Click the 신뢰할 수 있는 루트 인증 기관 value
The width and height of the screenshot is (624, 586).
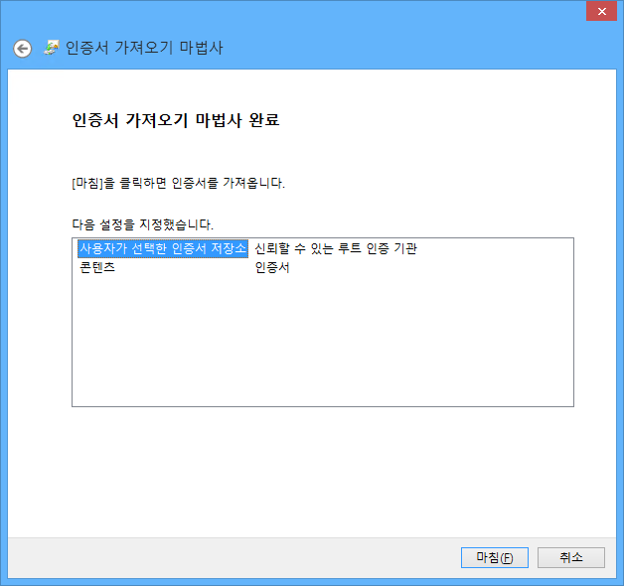point(335,248)
